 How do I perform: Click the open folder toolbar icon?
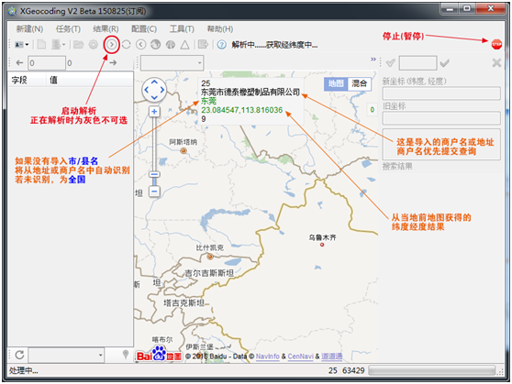point(78,44)
